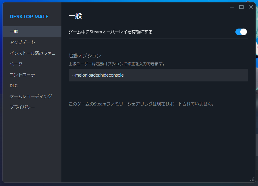
Task: Minimize the properties window
Action: click(232, 7)
